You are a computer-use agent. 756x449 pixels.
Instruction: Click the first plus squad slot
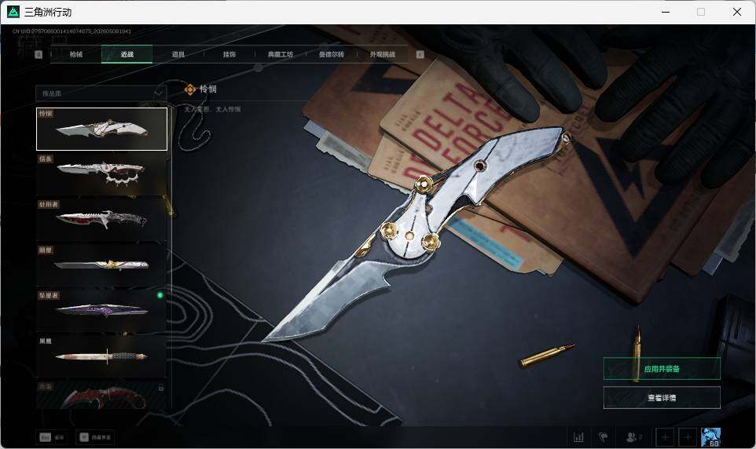tap(666, 437)
